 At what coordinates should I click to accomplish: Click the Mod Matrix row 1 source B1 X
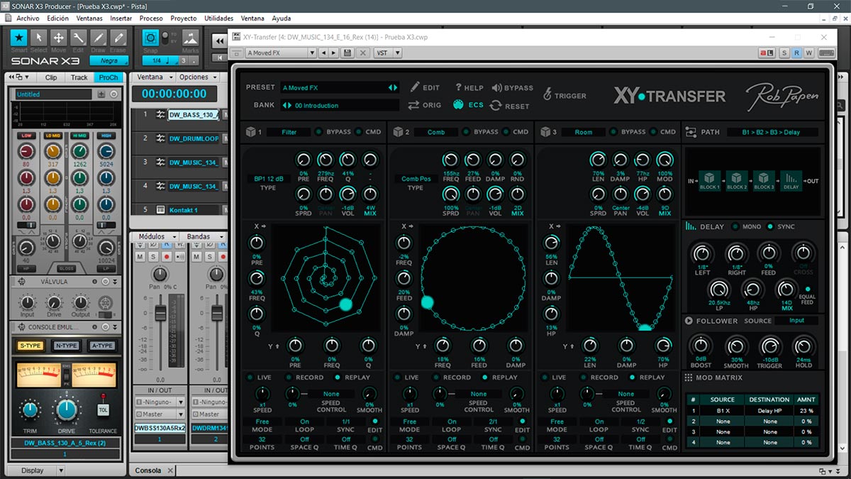point(722,410)
